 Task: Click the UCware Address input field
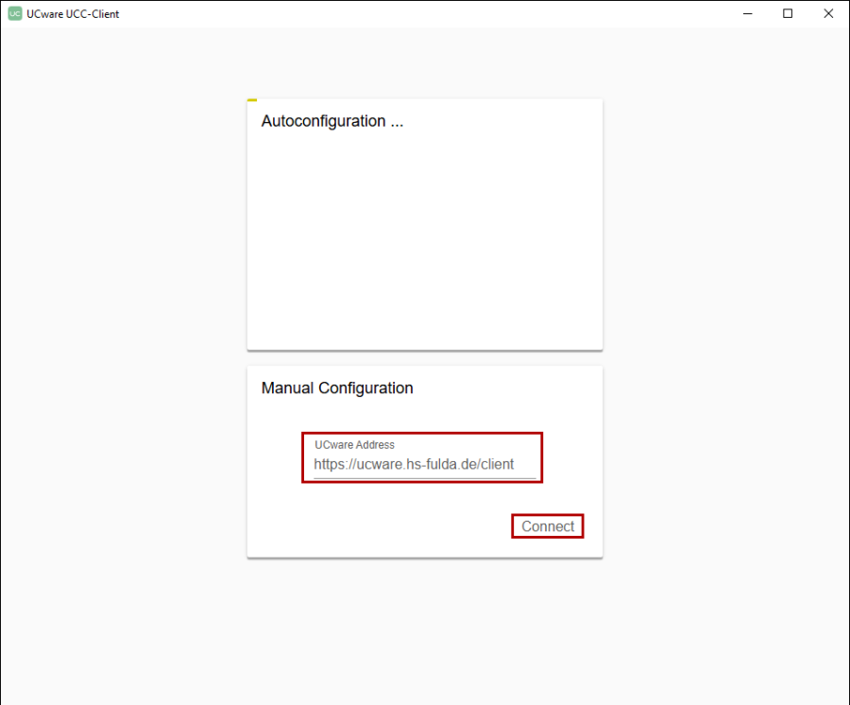pos(424,464)
